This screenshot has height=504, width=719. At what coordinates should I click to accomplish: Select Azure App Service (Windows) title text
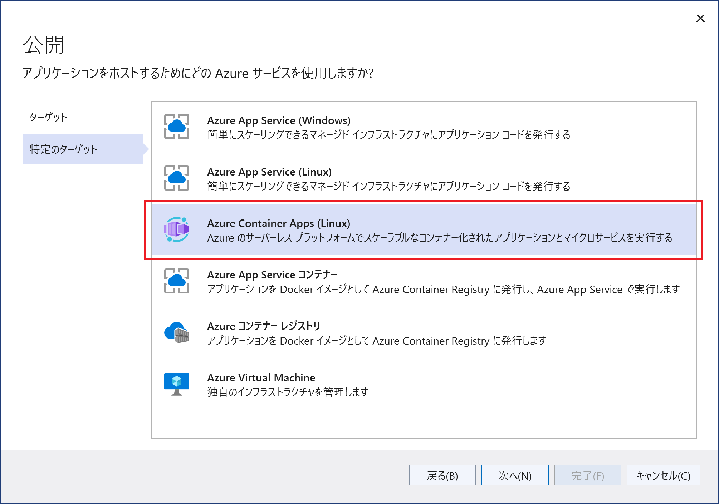(279, 120)
